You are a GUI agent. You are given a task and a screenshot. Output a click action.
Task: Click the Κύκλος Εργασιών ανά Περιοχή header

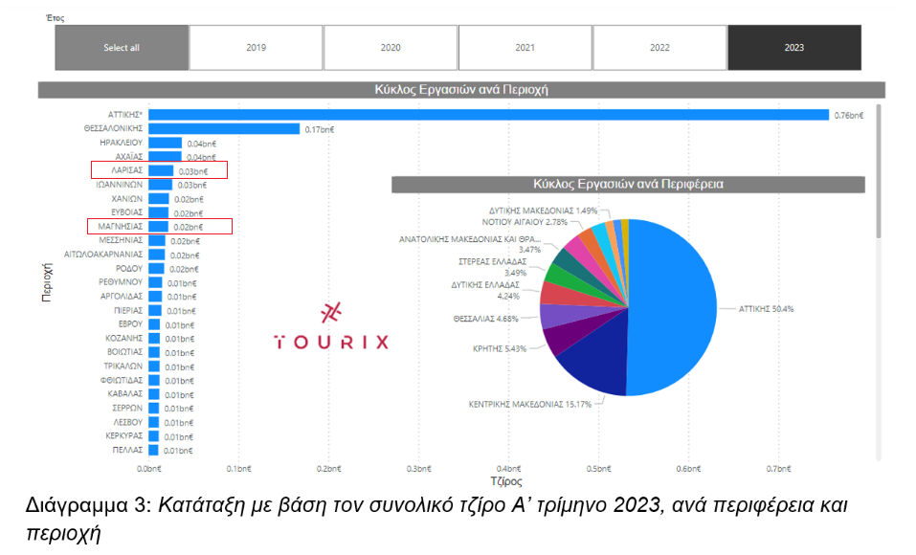[460, 90]
